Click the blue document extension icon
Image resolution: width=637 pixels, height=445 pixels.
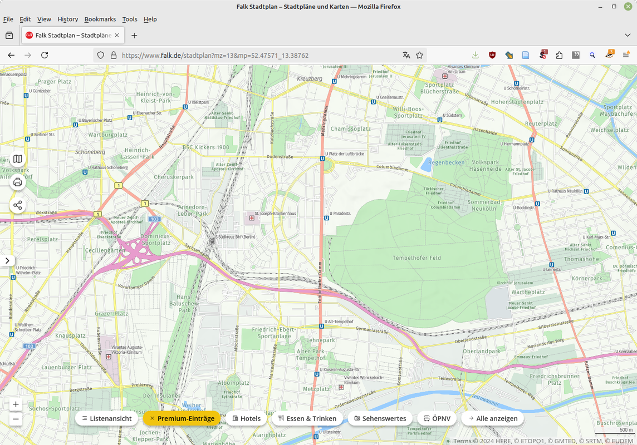click(526, 55)
